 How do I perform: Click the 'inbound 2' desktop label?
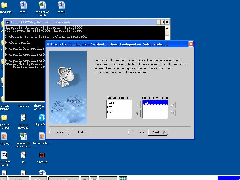tap(23, 106)
